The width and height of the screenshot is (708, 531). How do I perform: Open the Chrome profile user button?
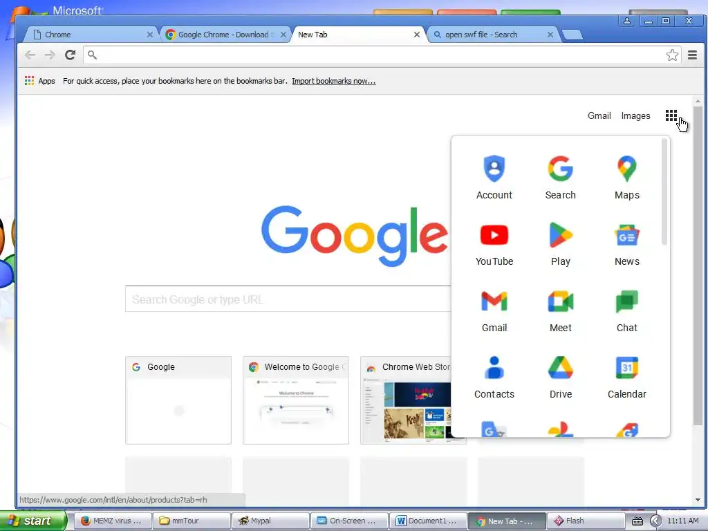(x=626, y=21)
